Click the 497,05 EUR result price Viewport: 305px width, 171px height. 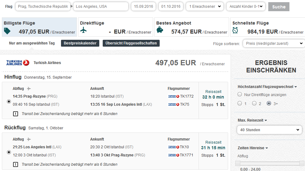(176, 63)
